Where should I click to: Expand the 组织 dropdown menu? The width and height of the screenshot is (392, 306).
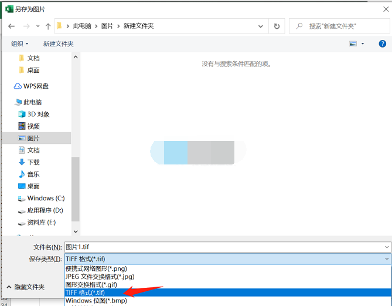[20, 43]
